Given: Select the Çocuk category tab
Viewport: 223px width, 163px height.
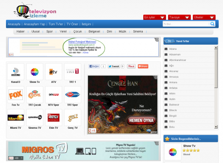Looking at the screenshot, I should [78, 31].
